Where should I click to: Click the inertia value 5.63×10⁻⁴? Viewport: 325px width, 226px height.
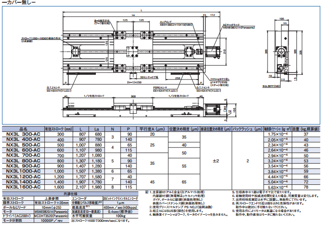coord(277,188)
